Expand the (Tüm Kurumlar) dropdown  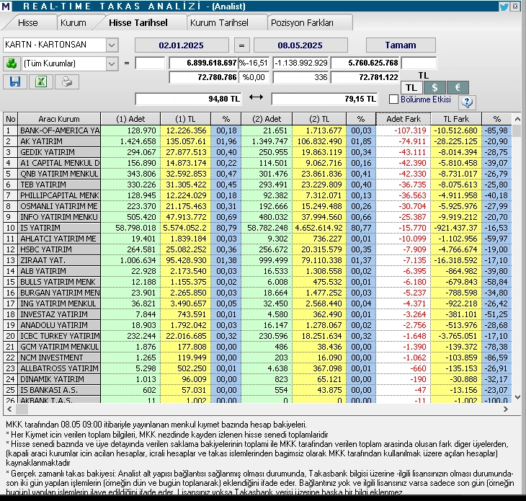112,63
